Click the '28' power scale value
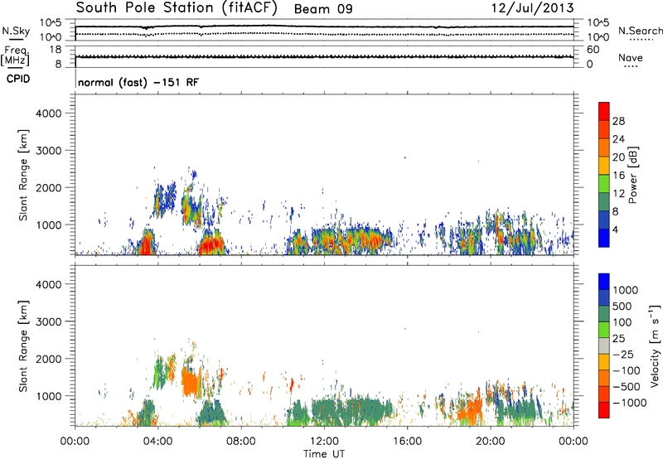 tap(618, 121)
